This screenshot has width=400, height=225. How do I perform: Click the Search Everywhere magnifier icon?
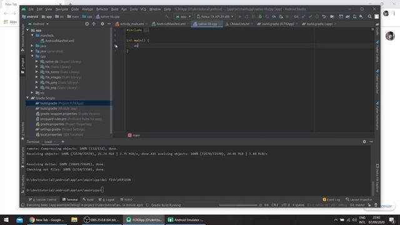[x=369, y=17]
